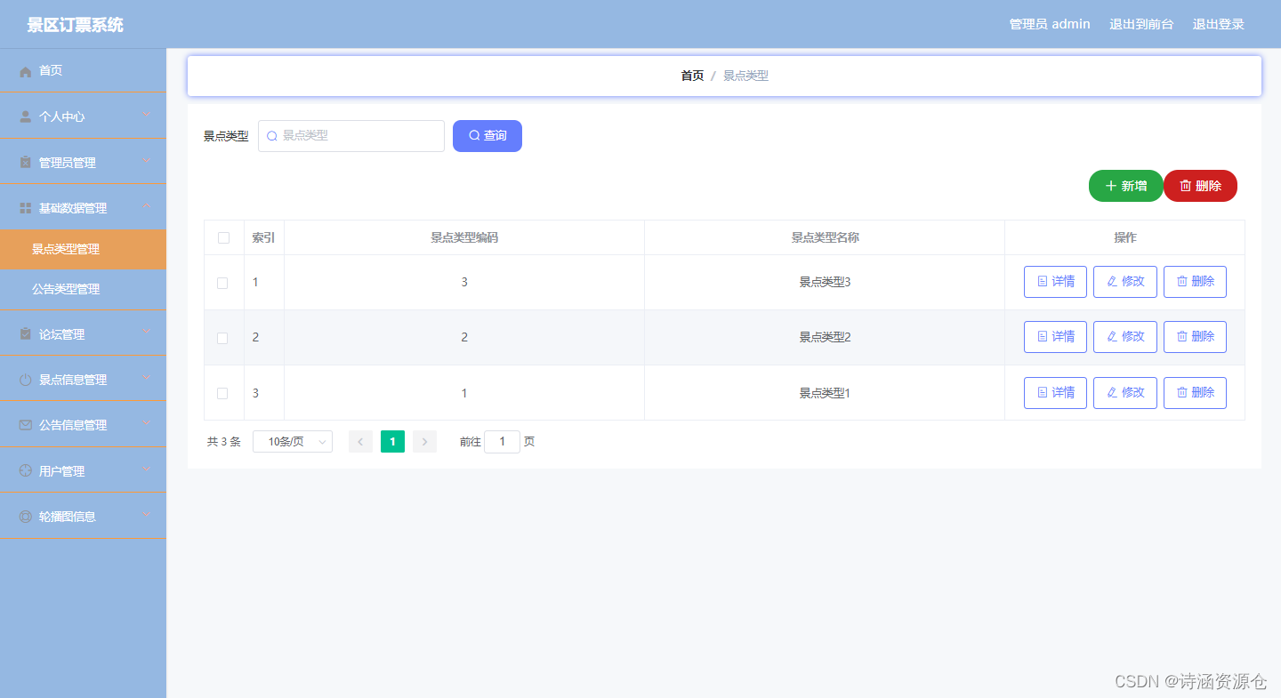Viewport: 1281px width, 698px height.
Task: Click the power icon next to 景点信息管理
Action: (26, 380)
